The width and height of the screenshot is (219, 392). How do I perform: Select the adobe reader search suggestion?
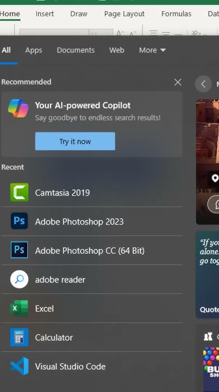(92, 279)
